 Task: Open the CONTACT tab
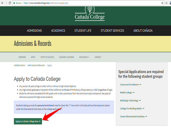pos(98,57)
